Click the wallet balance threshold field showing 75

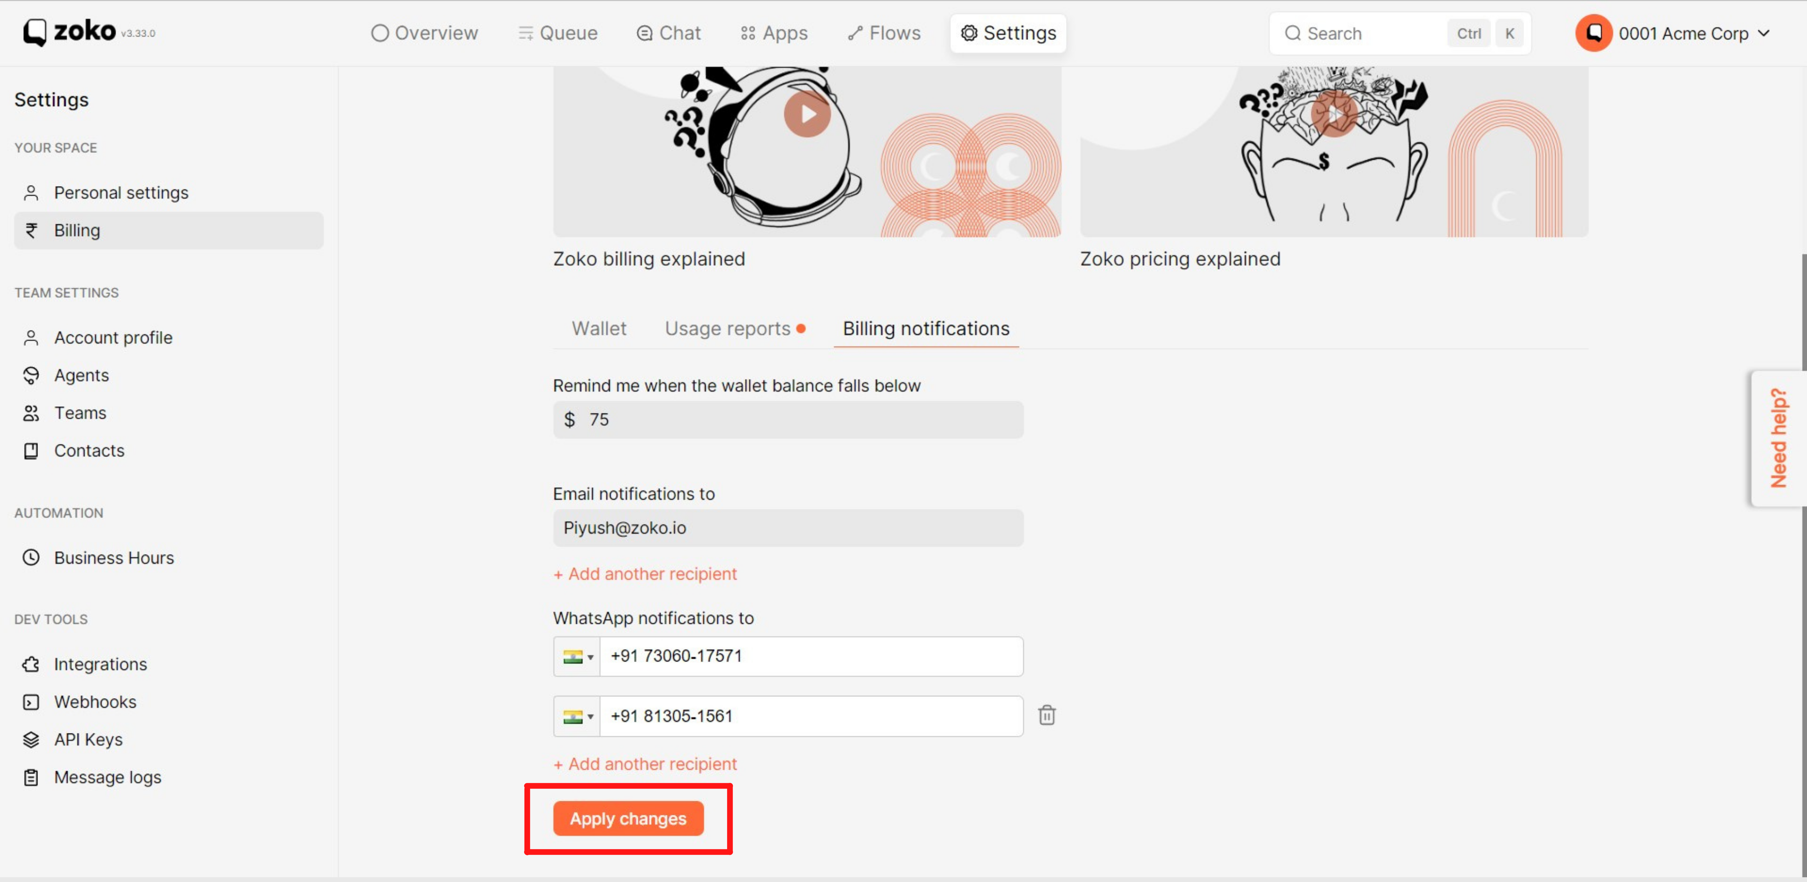click(x=788, y=420)
